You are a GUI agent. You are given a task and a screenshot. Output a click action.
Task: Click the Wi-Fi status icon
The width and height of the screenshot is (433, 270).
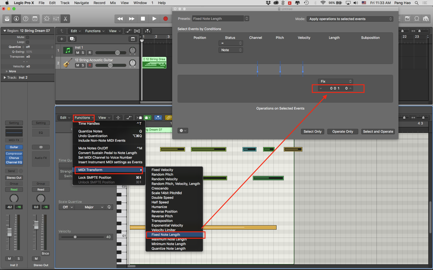[323, 3]
